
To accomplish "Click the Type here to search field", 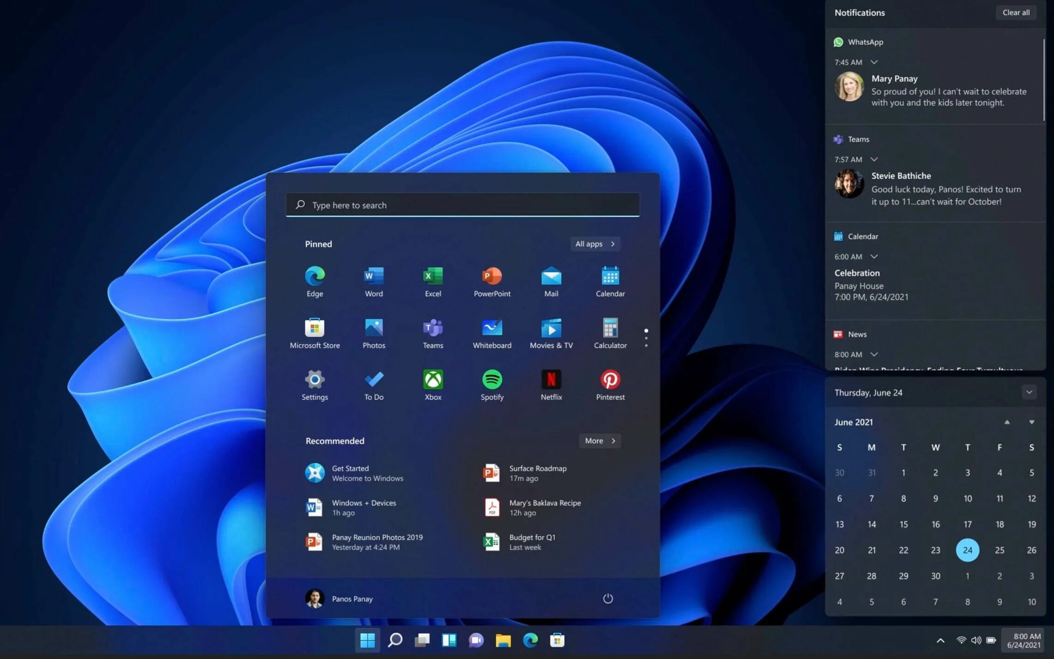I will click(462, 205).
